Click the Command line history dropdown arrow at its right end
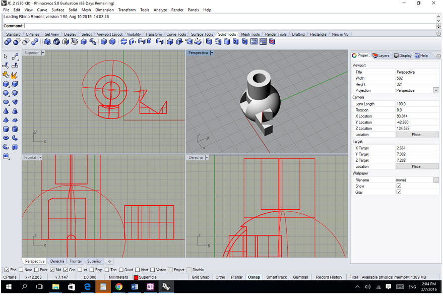The width and height of the screenshot is (443, 297). coord(438,26)
